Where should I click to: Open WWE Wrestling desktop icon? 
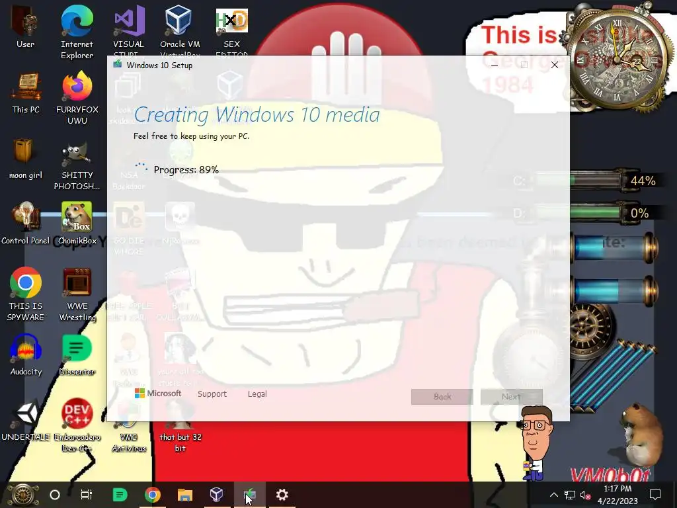(x=77, y=294)
